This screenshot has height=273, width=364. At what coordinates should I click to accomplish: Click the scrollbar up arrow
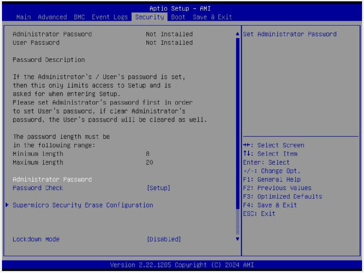237,34
